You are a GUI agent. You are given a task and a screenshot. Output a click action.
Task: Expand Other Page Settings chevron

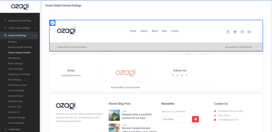pos(35,28)
